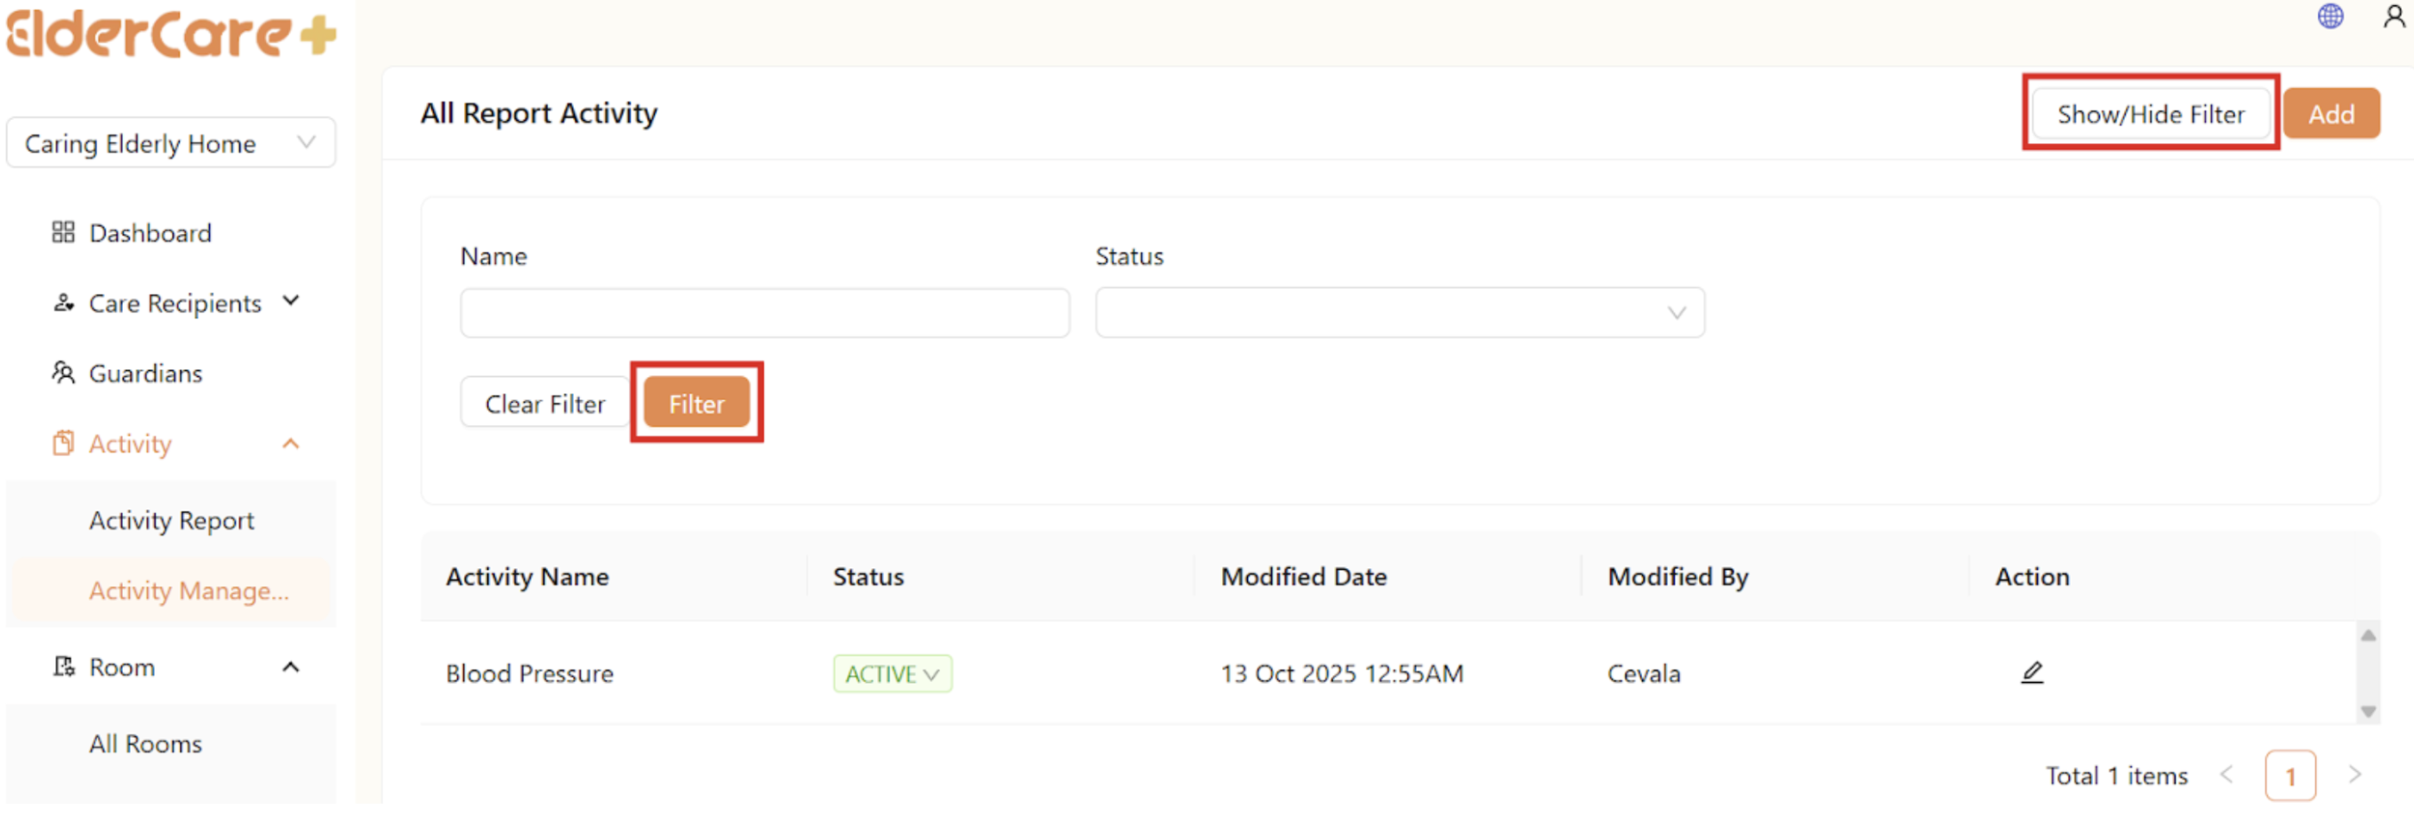This screenshot has height=827, width=2414.
Task: Click the Activity clipboard icon
Action: [x=63, y=443]
